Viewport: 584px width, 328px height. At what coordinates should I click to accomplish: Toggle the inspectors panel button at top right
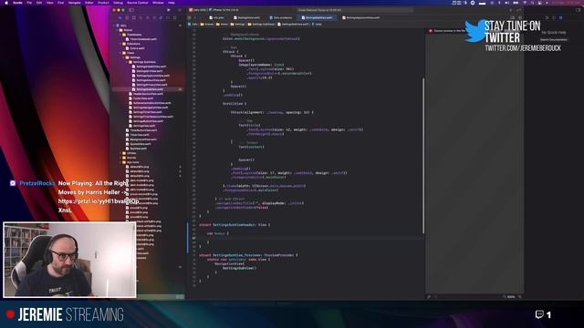[x=578, y=10]
